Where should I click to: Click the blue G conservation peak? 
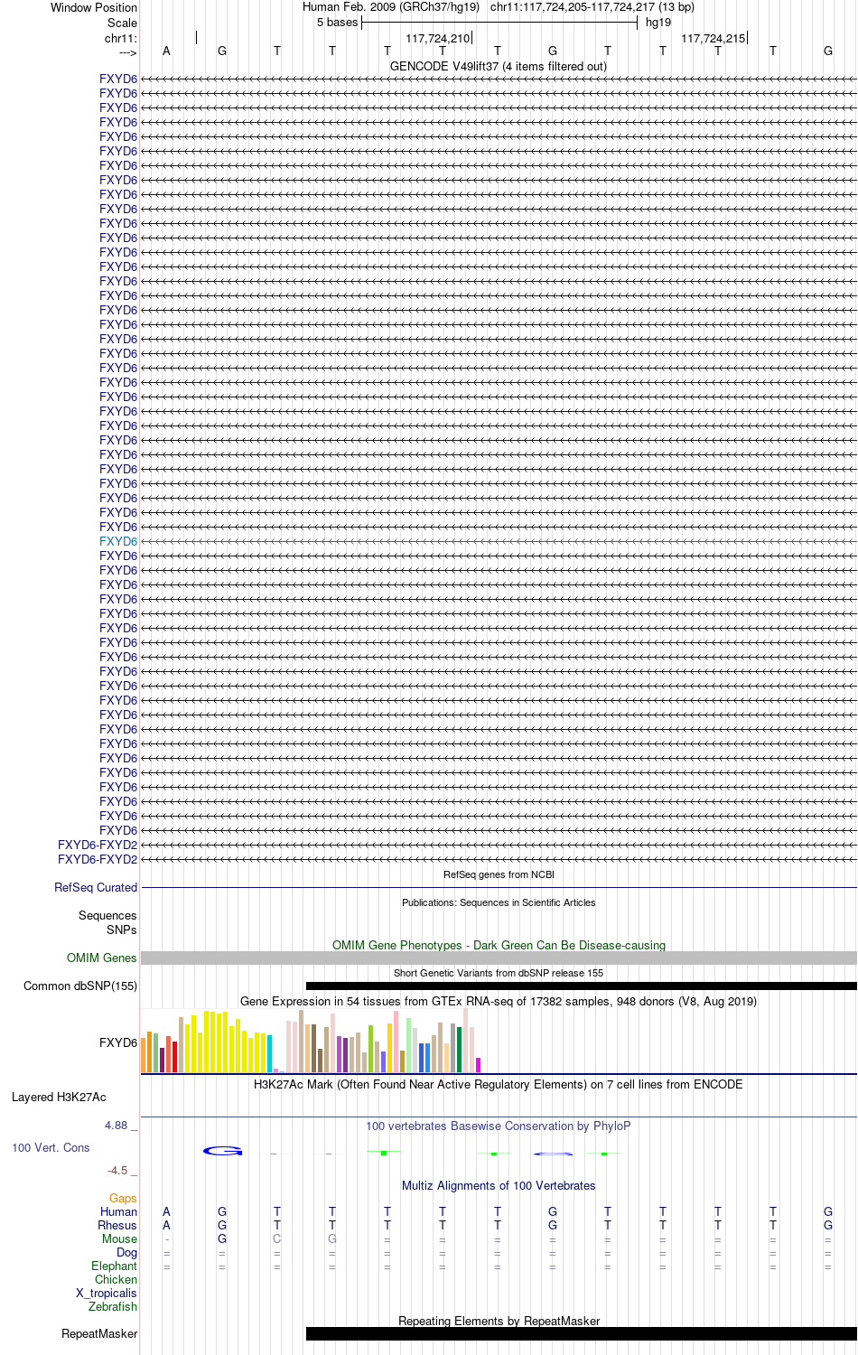click(x=223, y=1151)
